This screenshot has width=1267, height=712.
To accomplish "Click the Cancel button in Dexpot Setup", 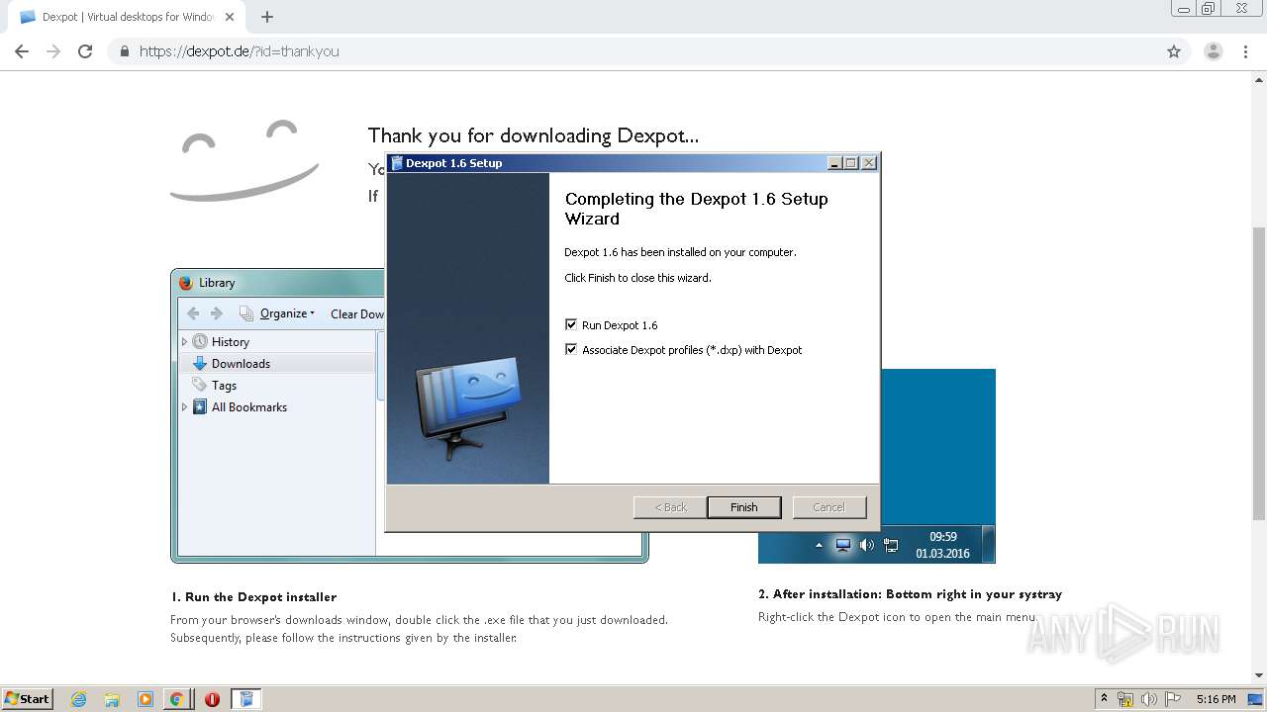I will pyautogui.click(x=829, y=507).
